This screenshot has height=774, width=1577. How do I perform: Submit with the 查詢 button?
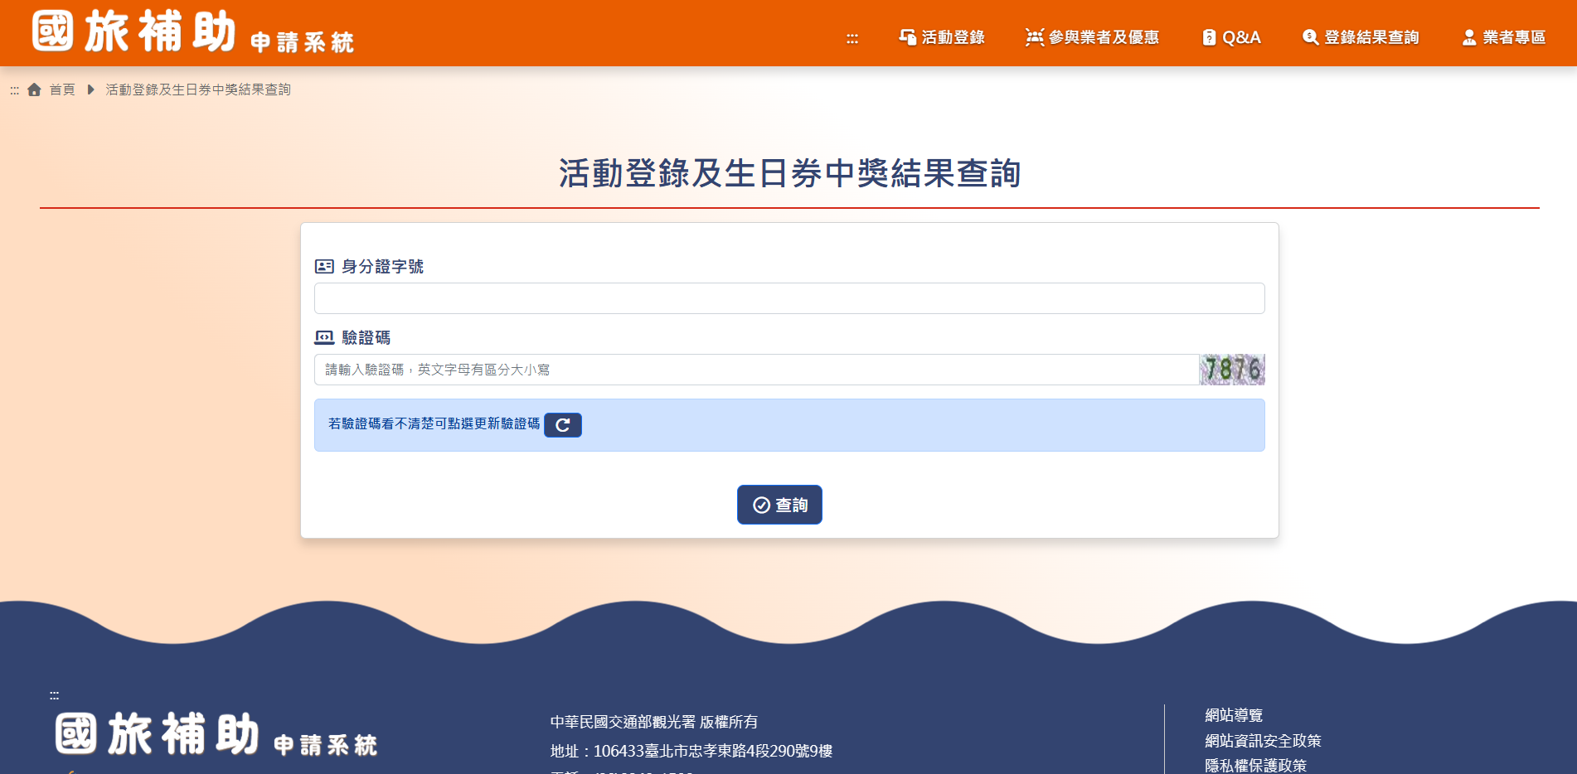tap(779, 505)
